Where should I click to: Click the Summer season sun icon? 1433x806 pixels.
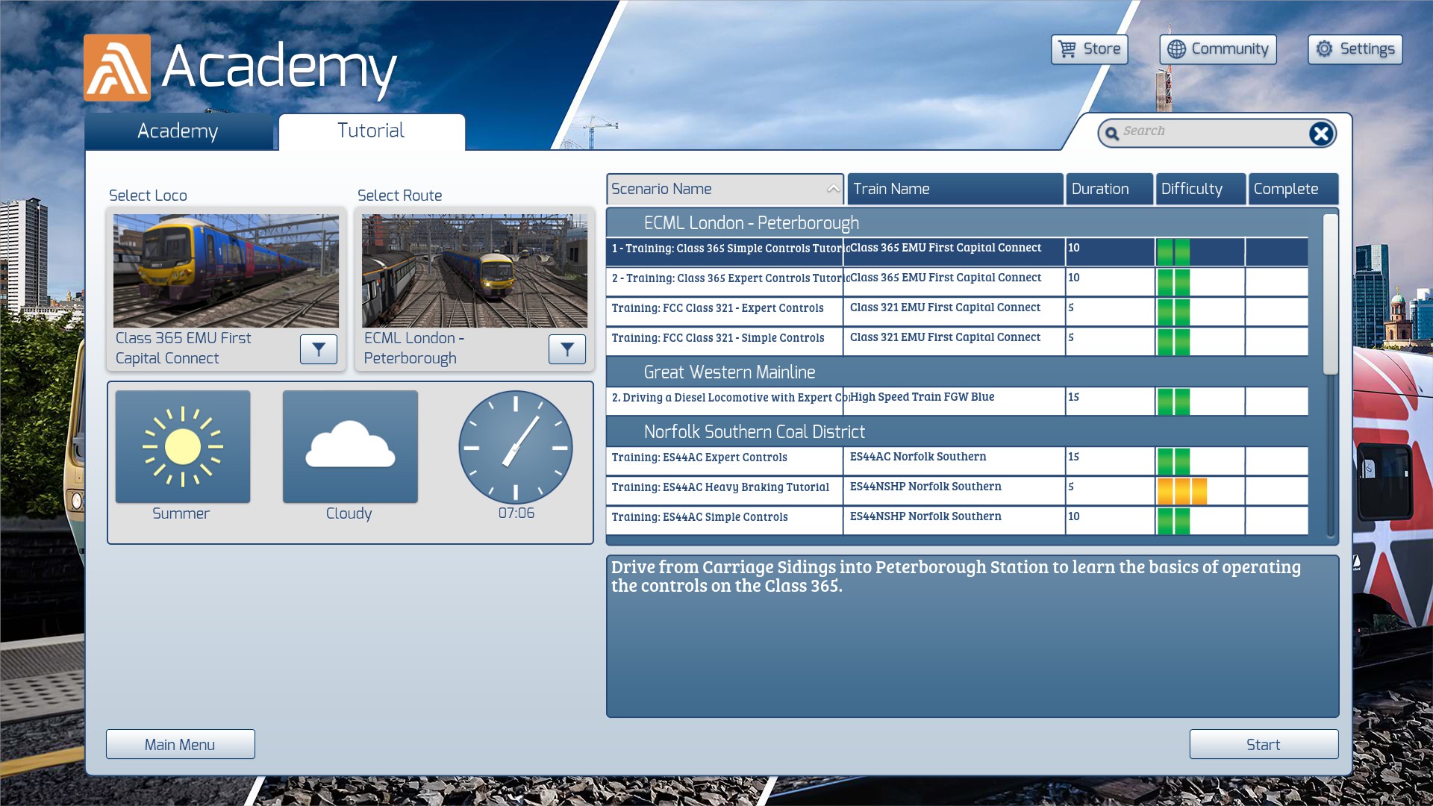coord(183,446)
